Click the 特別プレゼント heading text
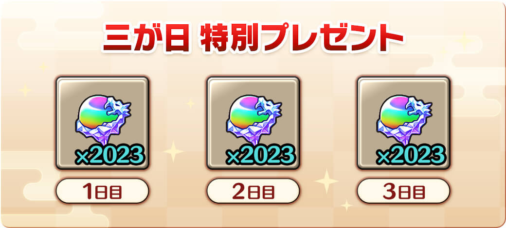The image size is (506, 228). click(x=301, y=38)
